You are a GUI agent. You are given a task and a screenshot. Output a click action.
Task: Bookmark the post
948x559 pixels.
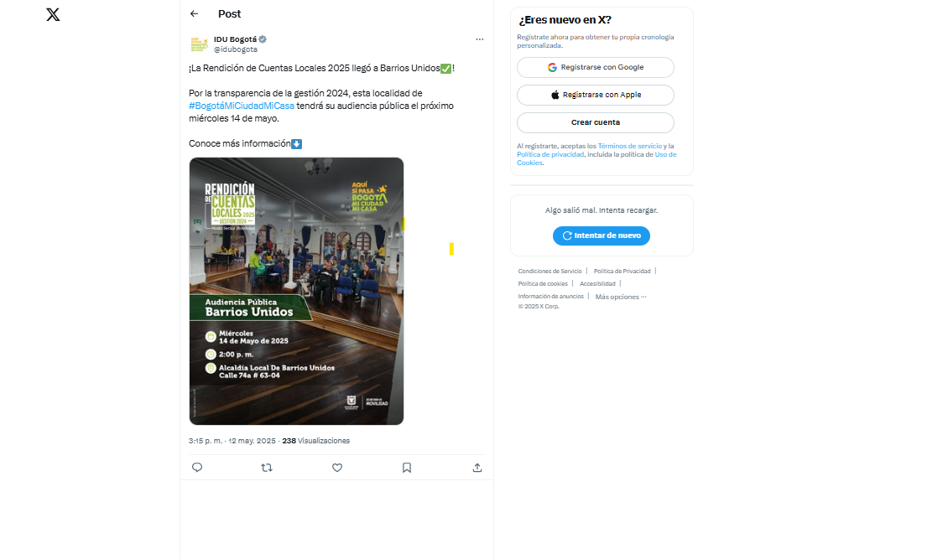pyautogui.click(x=407, y=468)
